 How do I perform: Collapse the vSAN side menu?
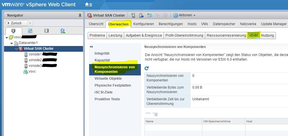[x=91, y=47]
